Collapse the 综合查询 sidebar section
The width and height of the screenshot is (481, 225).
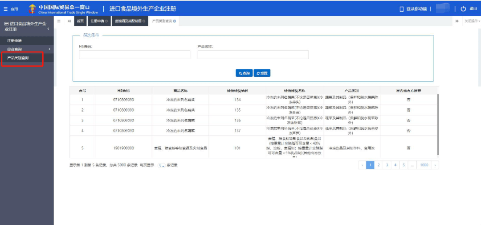click(x=49, y=49)
